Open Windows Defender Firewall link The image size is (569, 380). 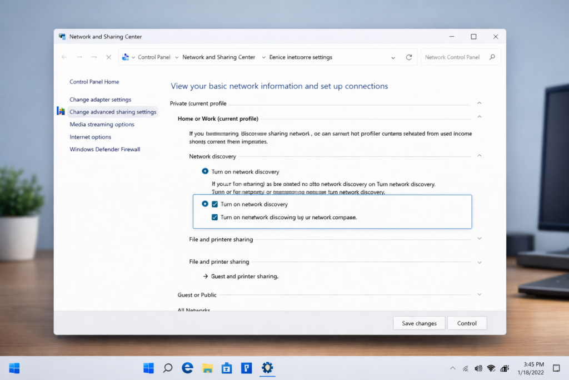104,150
